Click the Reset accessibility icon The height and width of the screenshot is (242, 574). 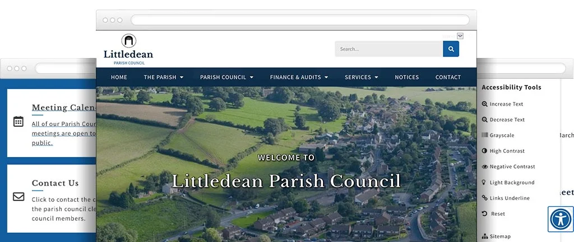tap(485, 213)
